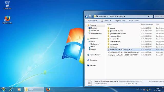Select the Mozilla Firefox desktop shortcut
The width and height of the screenshot is (164, 92).
pyautogui.click(x=7, y=20)
